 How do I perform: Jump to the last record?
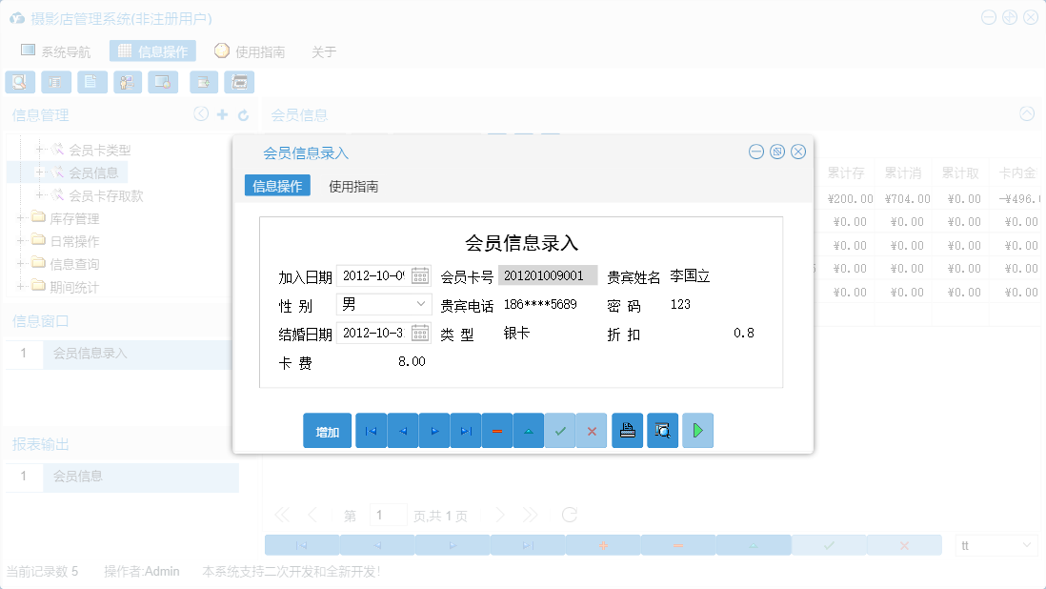click(466, 430)
